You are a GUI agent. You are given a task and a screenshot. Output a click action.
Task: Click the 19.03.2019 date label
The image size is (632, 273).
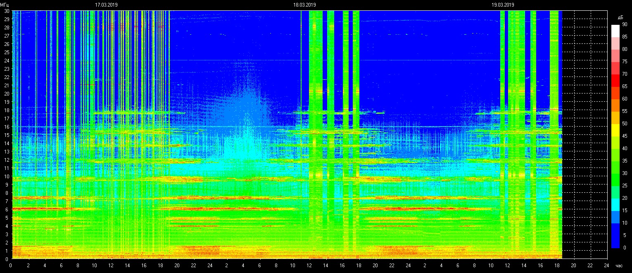[x=503, y=5]
